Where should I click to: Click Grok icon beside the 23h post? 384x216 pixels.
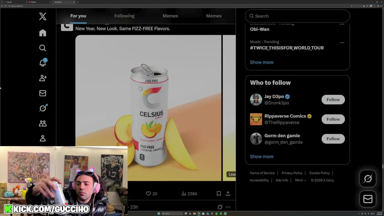220,207
